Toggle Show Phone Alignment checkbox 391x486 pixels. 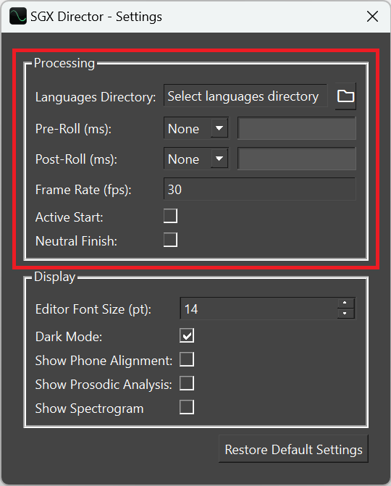(x=187, y=359)
